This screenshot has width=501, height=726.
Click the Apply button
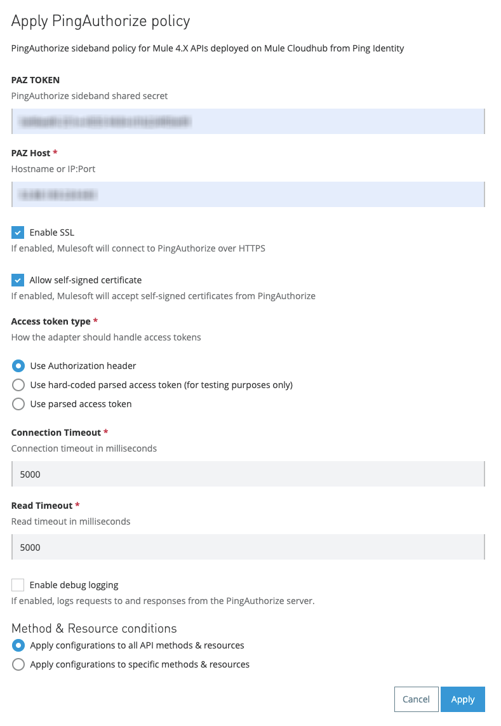[463, 699]
